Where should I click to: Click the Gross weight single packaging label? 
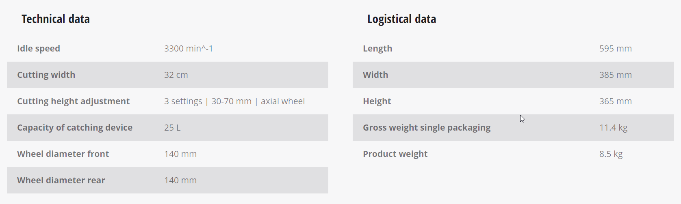(427, 128)
